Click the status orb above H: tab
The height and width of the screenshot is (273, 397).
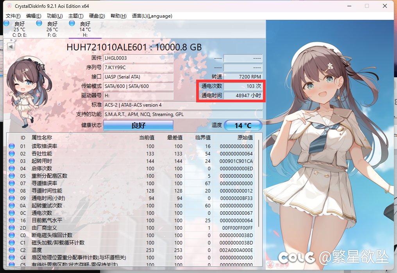pos(72,23)
